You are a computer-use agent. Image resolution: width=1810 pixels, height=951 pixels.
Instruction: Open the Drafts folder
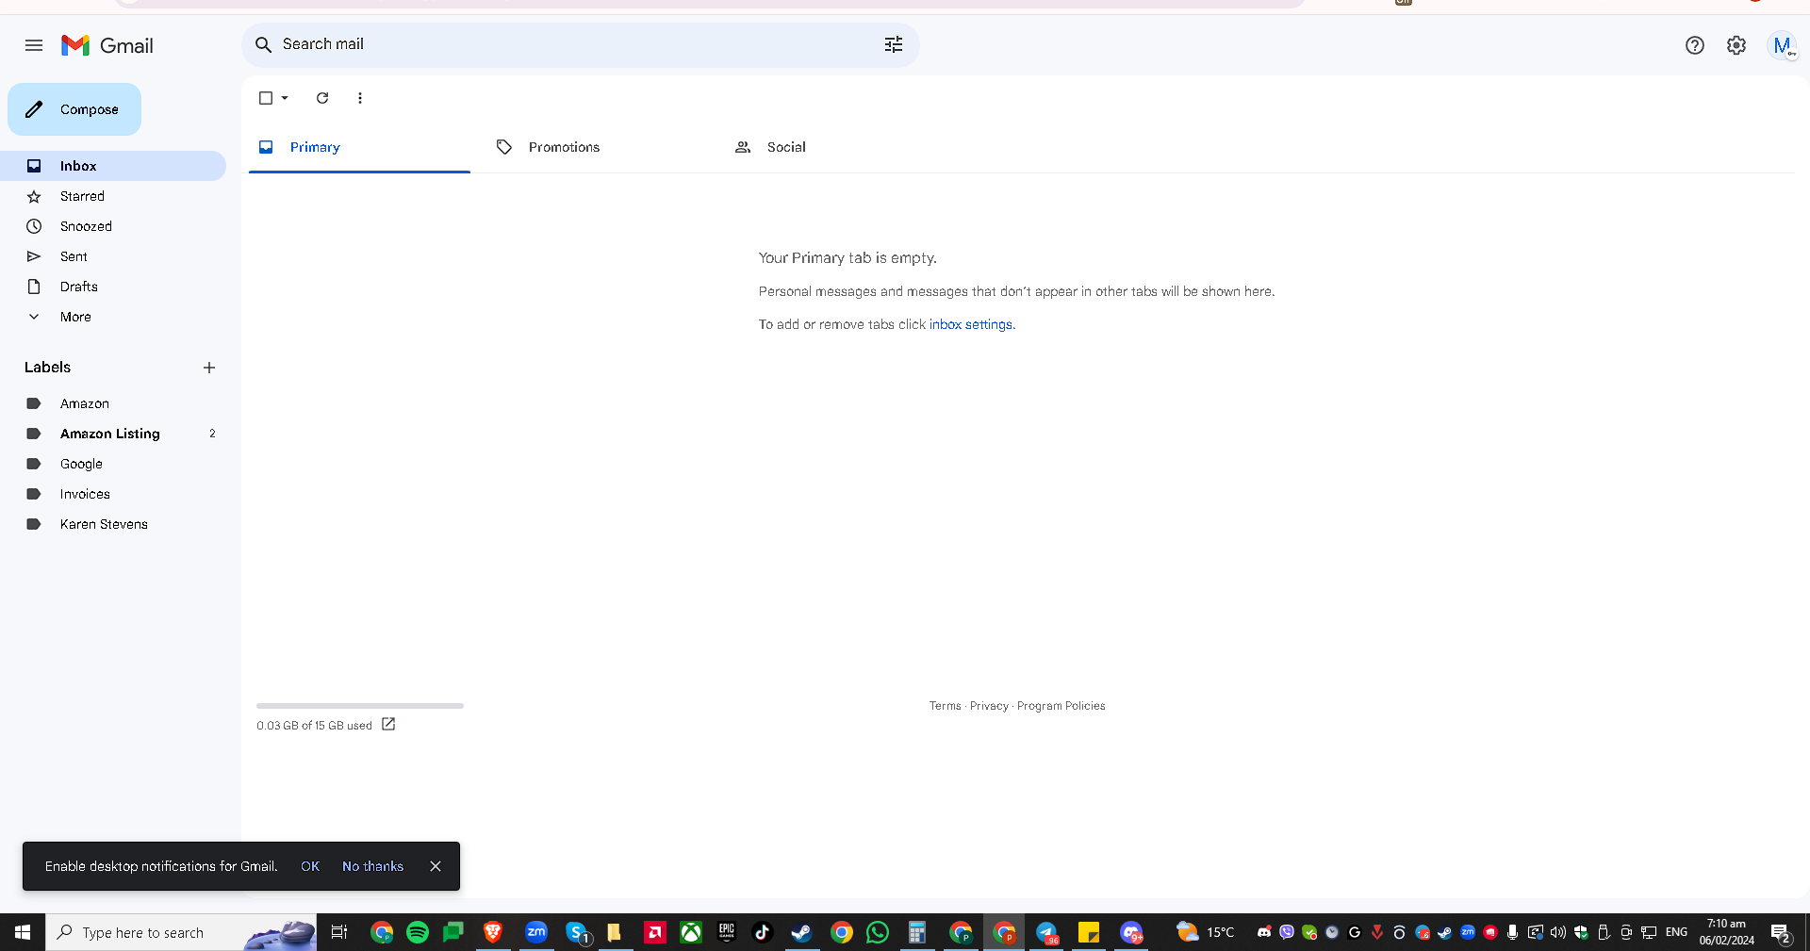pos(113,287)
